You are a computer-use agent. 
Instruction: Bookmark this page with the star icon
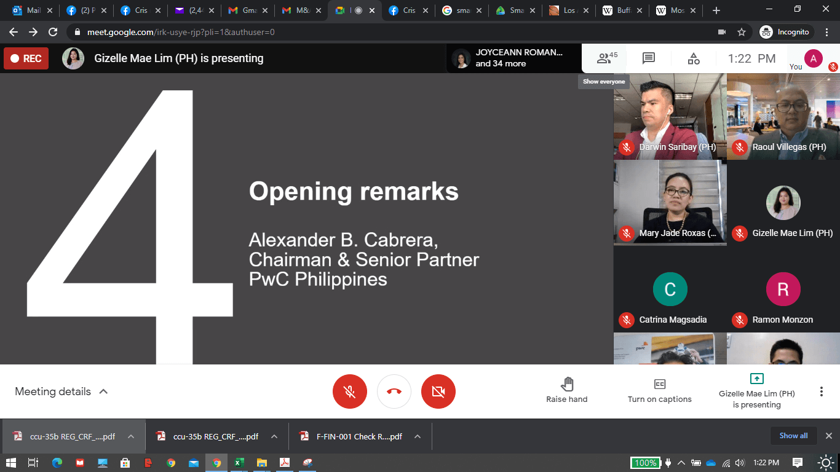click(742, 32)
